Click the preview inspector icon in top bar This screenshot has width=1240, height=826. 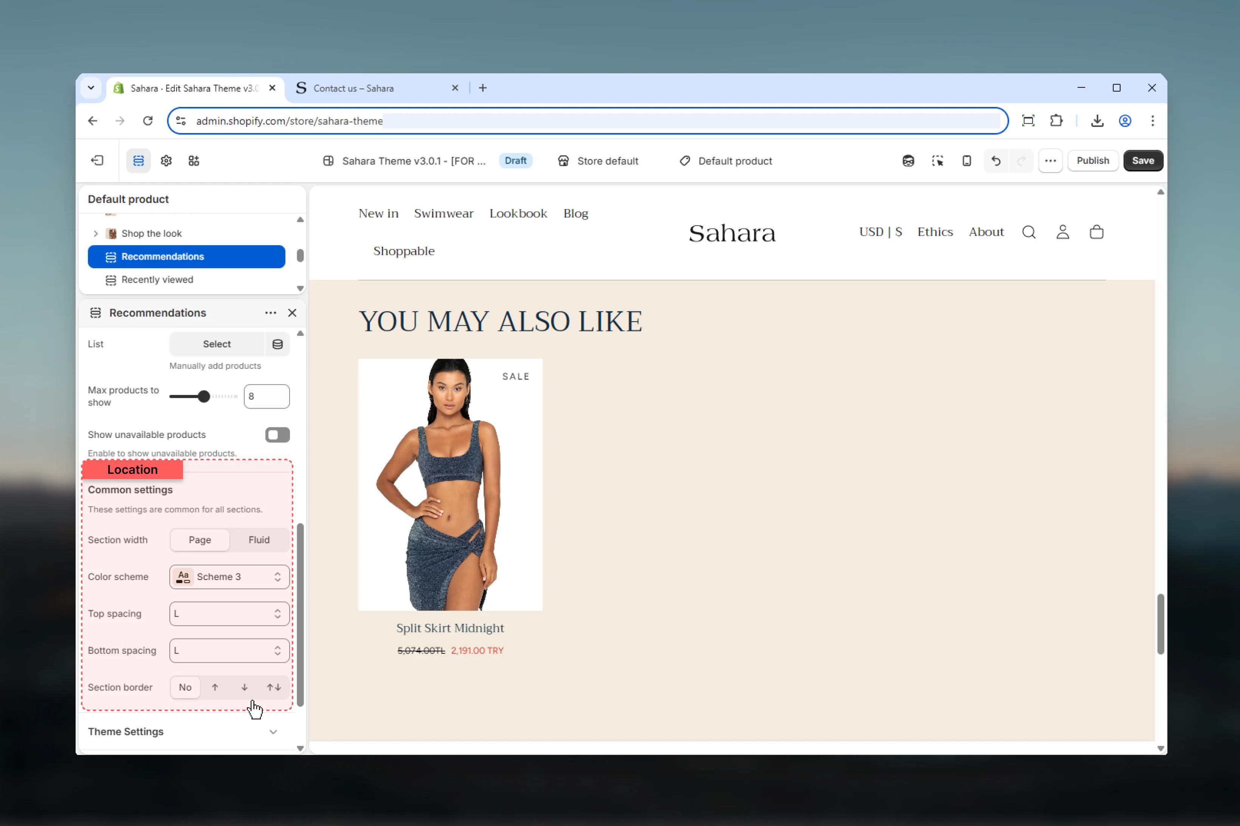[908, 161]
